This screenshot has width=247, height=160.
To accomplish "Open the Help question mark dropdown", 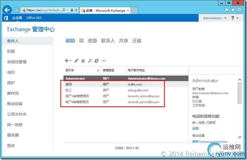I will point(235,18).
